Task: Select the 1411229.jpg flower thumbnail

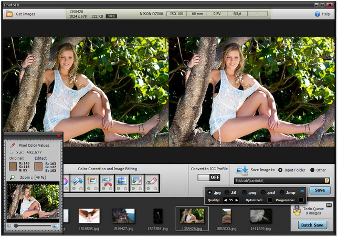Action: click(x=260, y=216)
